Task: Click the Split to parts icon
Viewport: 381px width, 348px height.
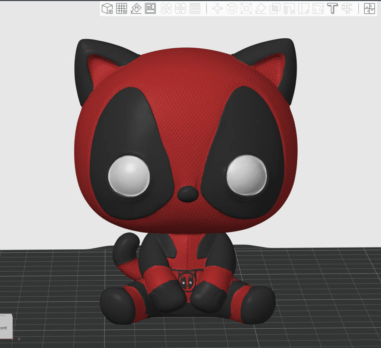Action: click(x=180, y=9)
